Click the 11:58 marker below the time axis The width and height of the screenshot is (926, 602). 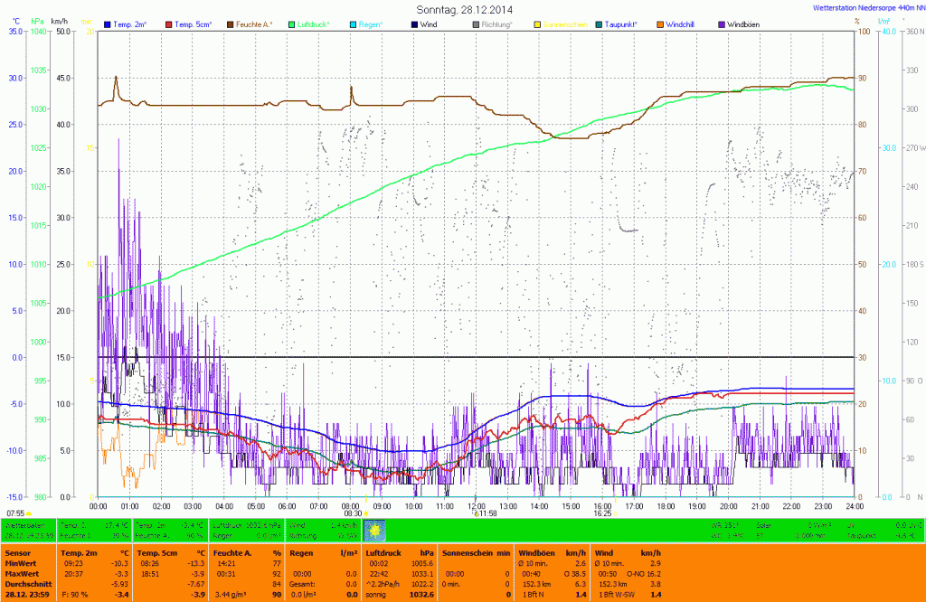coord(485,513)
